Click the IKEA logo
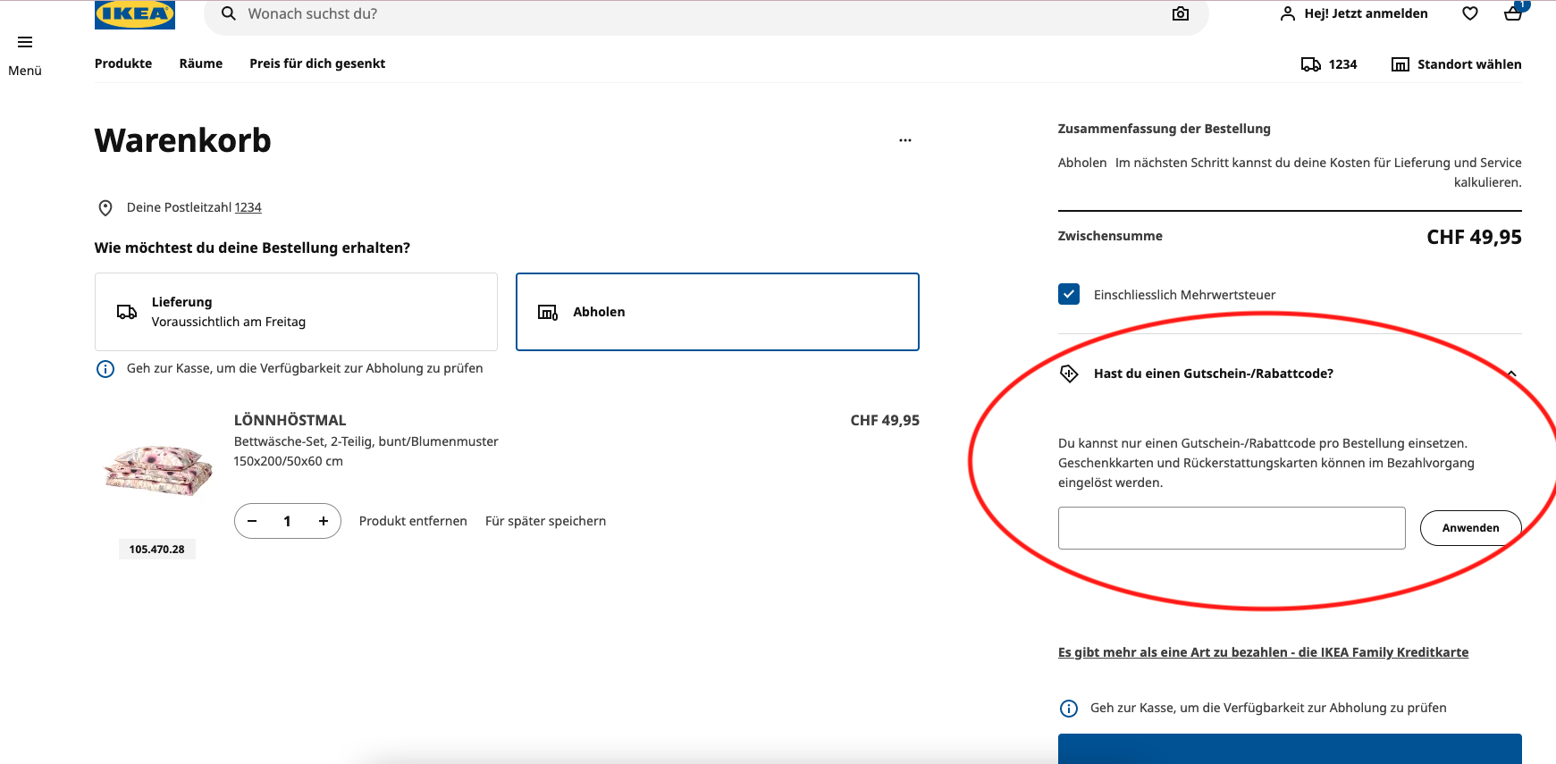This screenshot has height=764, width=1556. [134, 14]
